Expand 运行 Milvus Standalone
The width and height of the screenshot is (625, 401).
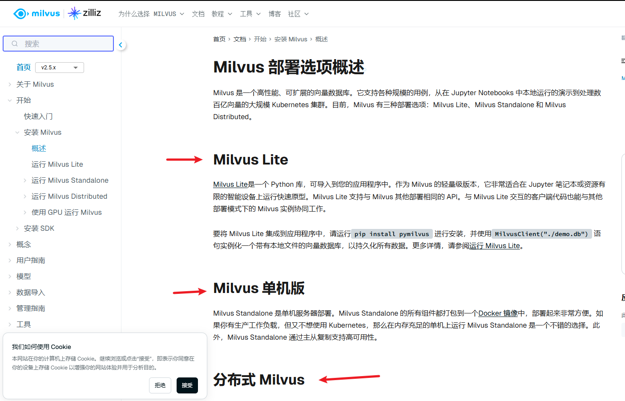pyautogui.click(x=25, y=180)
